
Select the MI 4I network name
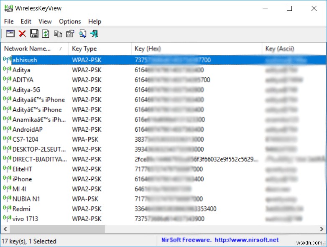pyautogui.click(x=19, y=189)
